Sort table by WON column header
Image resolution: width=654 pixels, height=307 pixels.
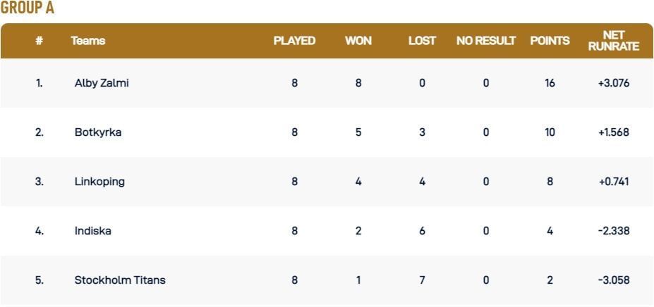tap(358, 41)
